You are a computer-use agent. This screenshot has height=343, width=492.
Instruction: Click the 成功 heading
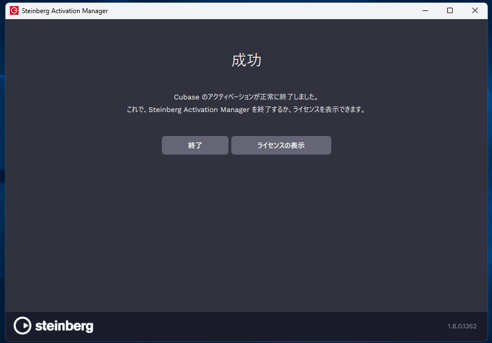[x=247, y=60]
